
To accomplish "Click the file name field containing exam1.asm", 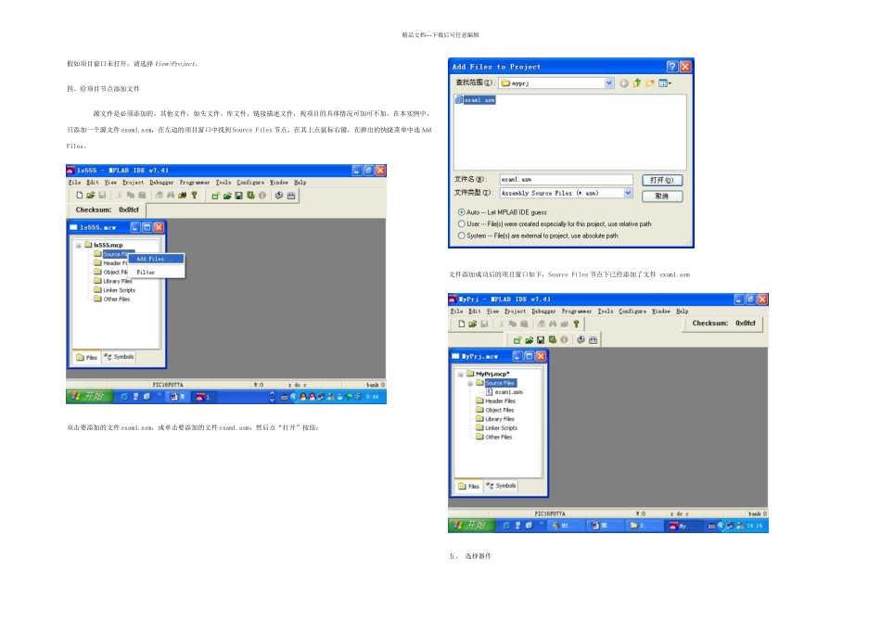I will (x=566, y=180).
